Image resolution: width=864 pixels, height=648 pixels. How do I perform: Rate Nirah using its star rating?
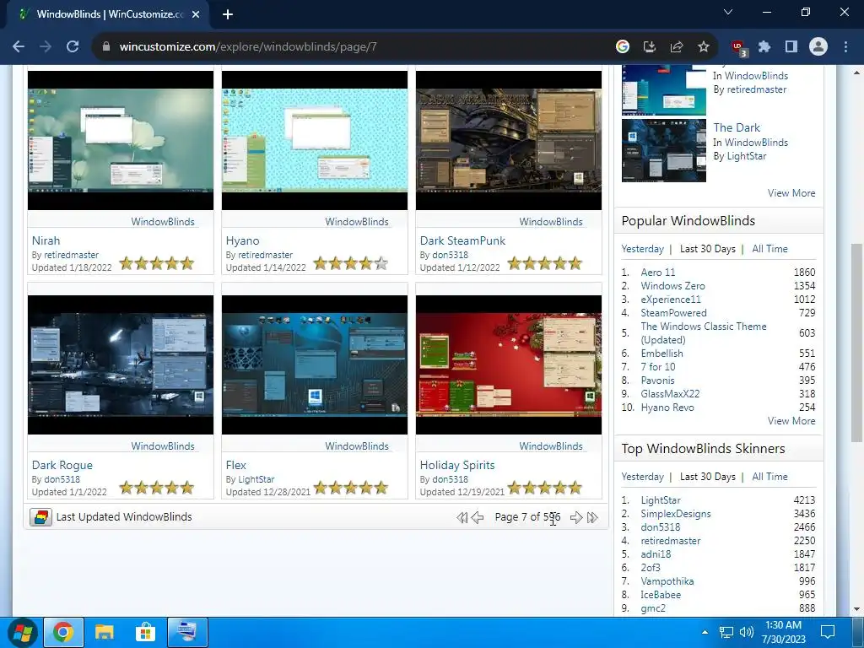coord(156,263)
